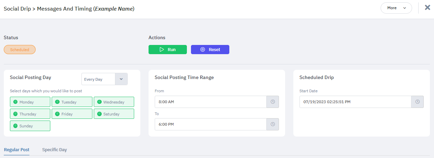Open the Start Date calendar clock icon
Image resolution: width=434 pixels, height=158 pixels.
[418, 102]
